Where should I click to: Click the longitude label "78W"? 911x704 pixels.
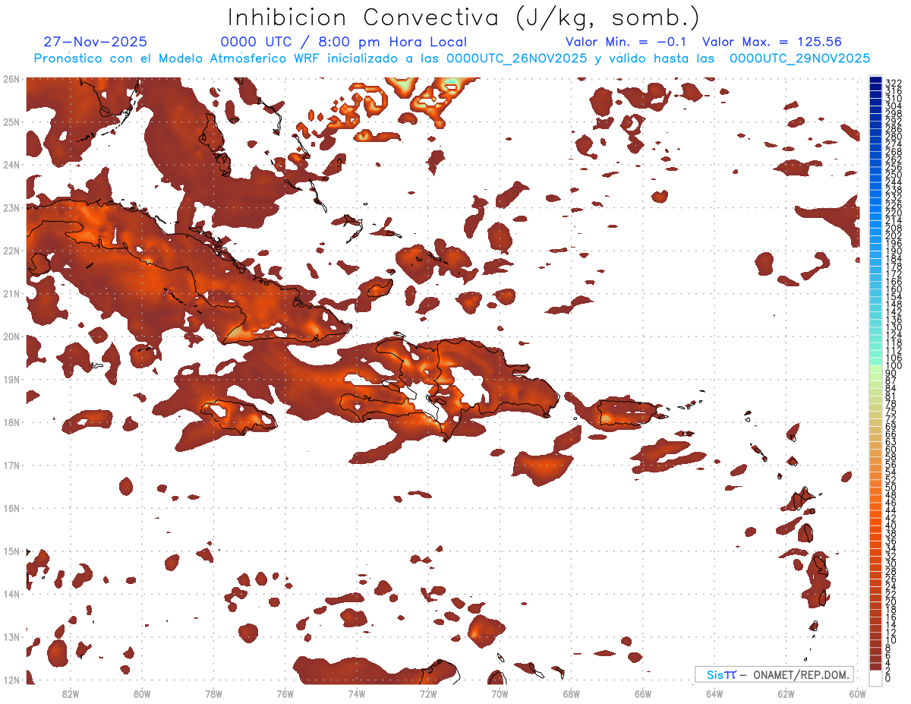coord(213,693)
